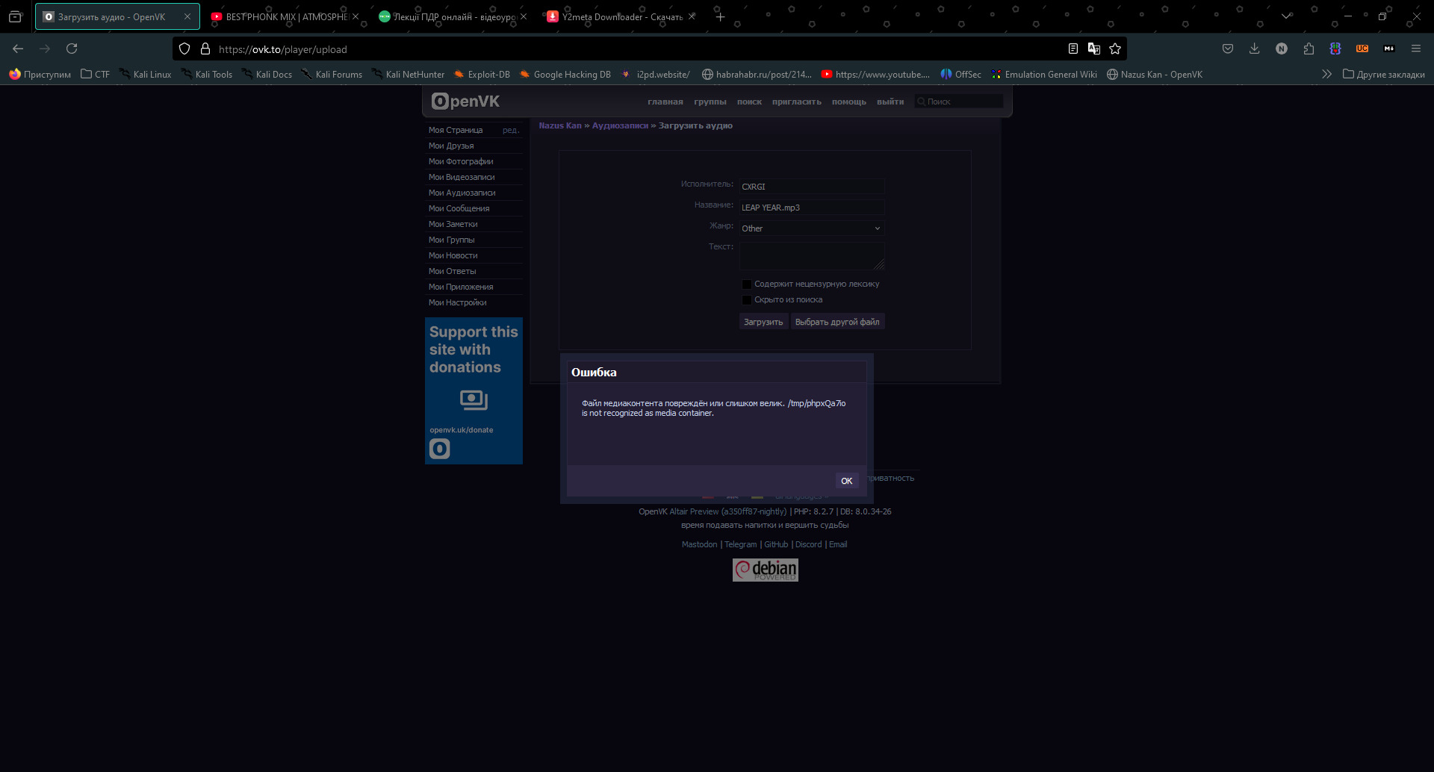Image resolution: width=1434 pixels, height=772 pixels.
Task: Click the Загрузить upload button
Action: [x=763, y=322]
